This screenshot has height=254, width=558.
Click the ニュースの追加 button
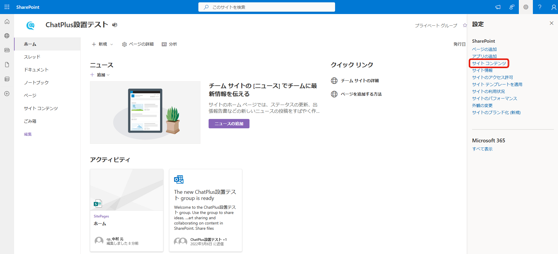(x=229, y=124)
